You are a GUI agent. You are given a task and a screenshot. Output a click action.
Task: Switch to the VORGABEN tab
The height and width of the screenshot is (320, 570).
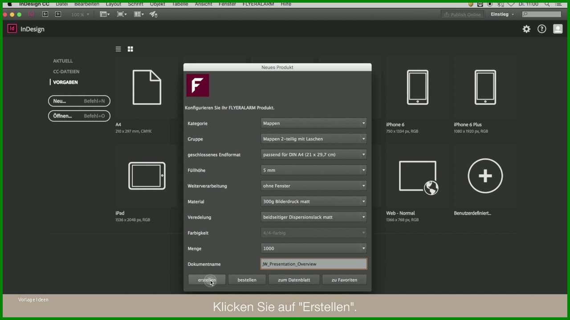click(65, 82)
